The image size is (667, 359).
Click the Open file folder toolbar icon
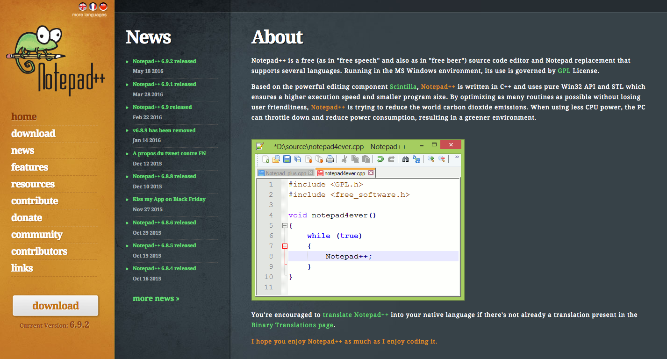(276, 159)
